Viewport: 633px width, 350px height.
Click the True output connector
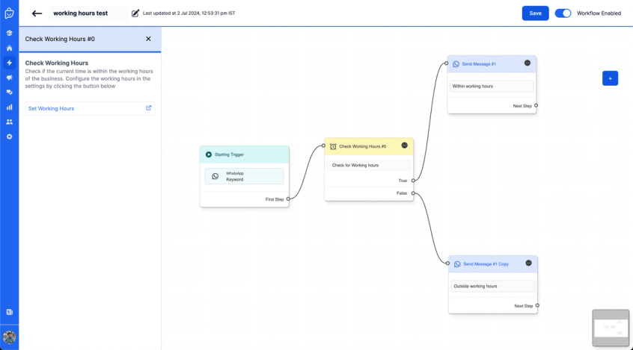point(413,181)
